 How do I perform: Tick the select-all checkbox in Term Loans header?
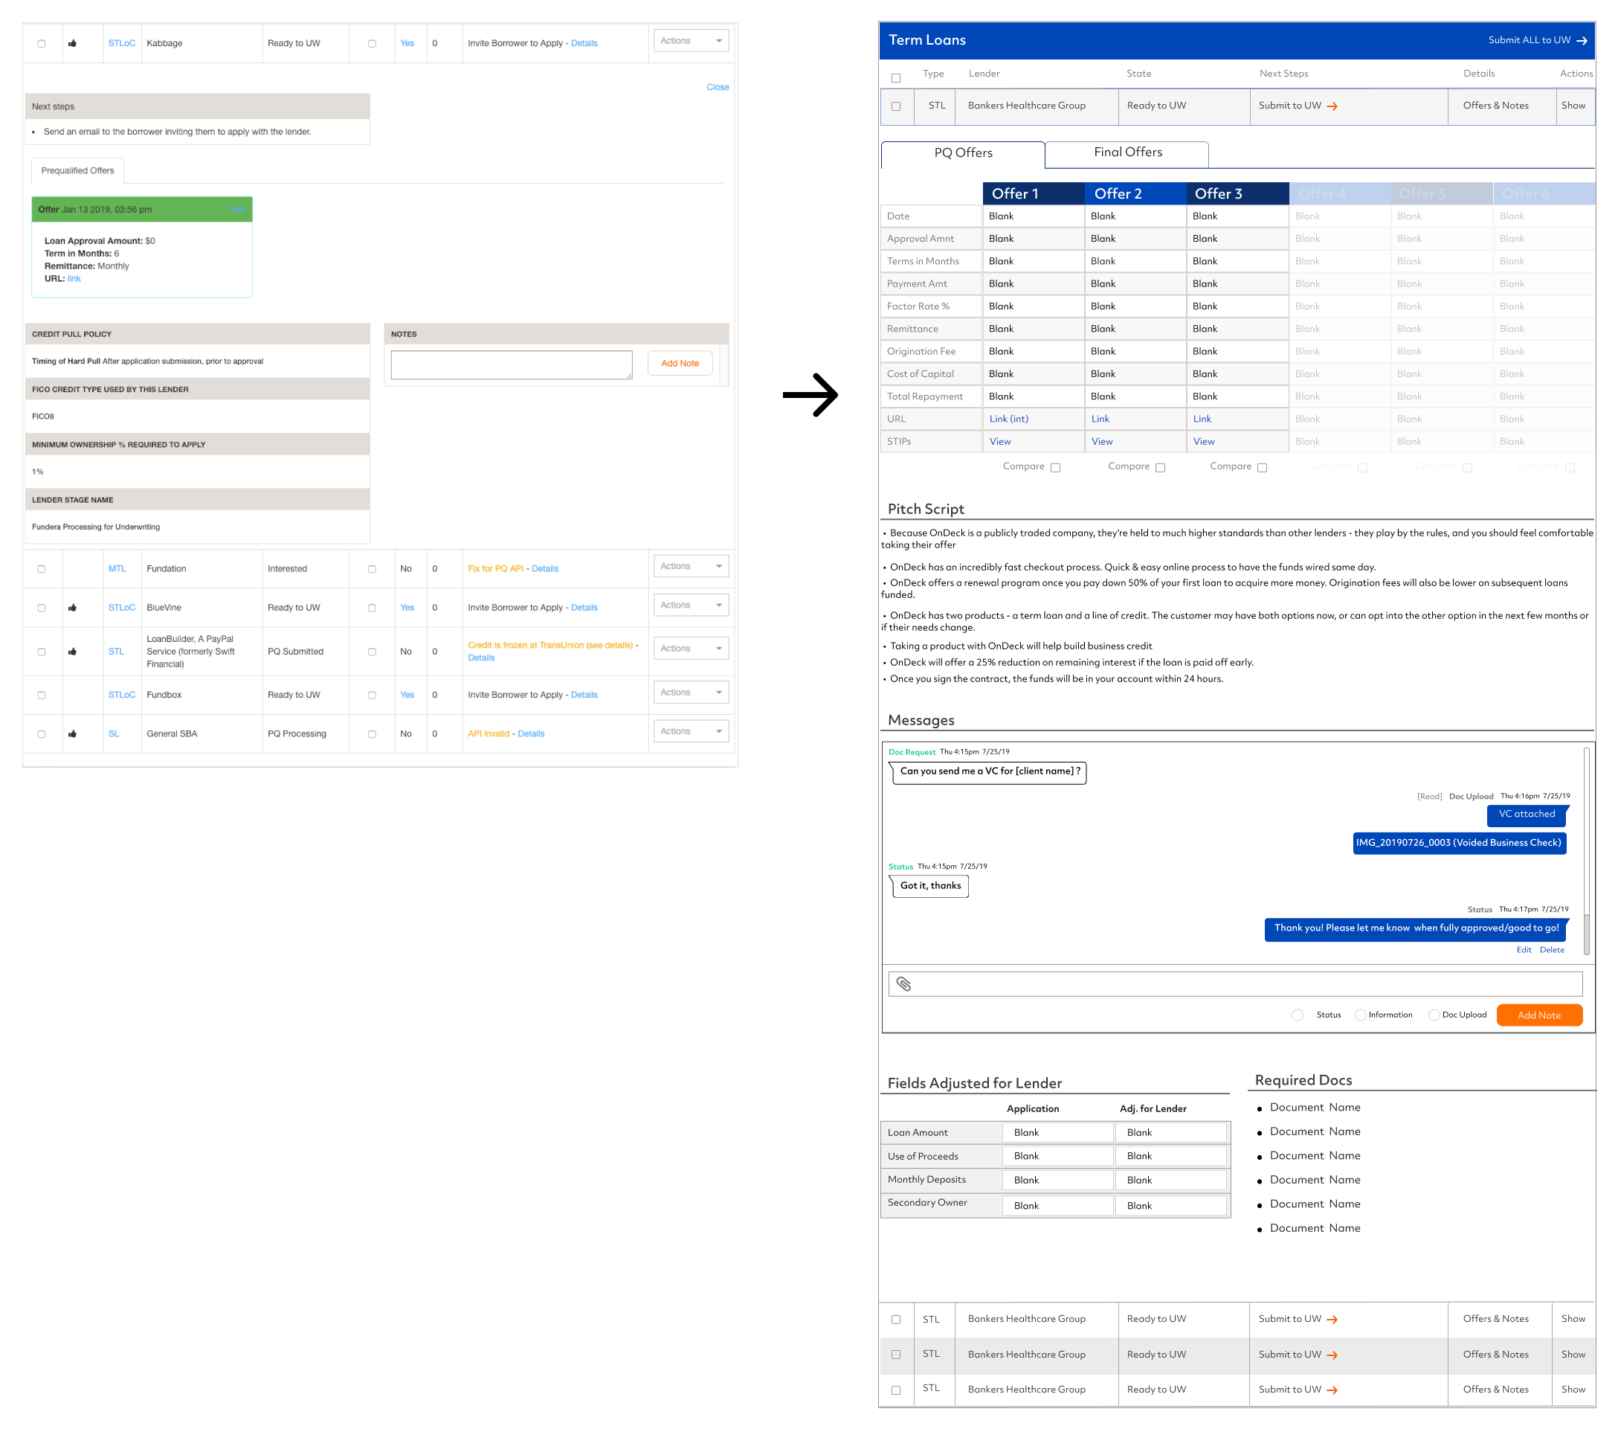click(x=895, y=77)
